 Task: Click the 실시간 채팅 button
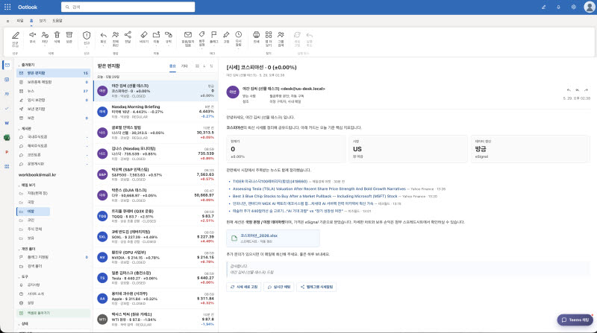[x=278, y=287]
